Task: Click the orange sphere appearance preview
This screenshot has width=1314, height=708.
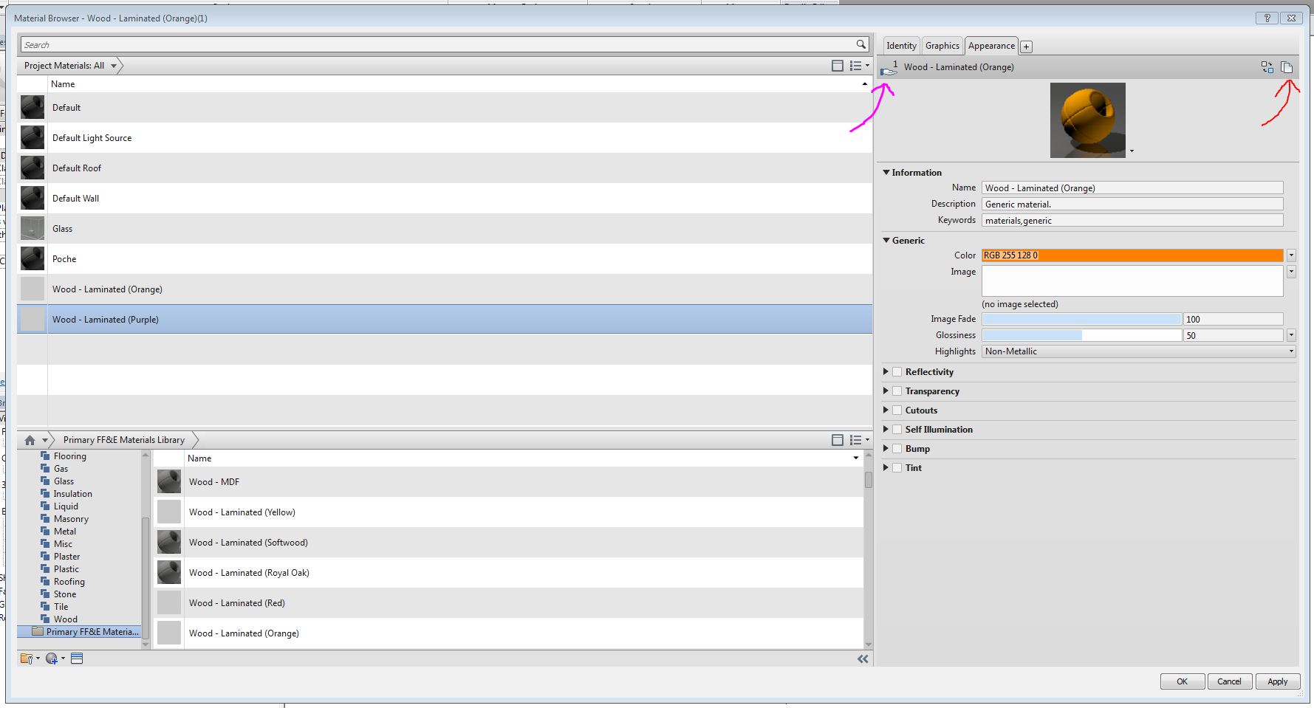Action: tap(1087, 120)
